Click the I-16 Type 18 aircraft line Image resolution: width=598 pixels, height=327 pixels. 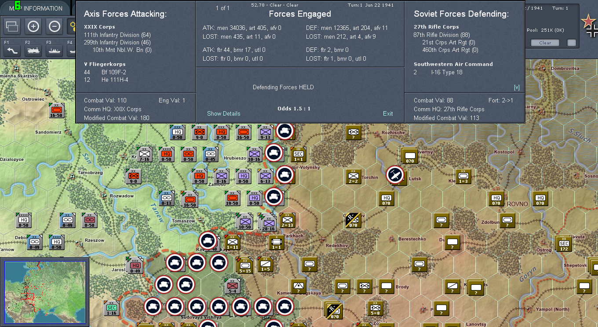[438, 73]
